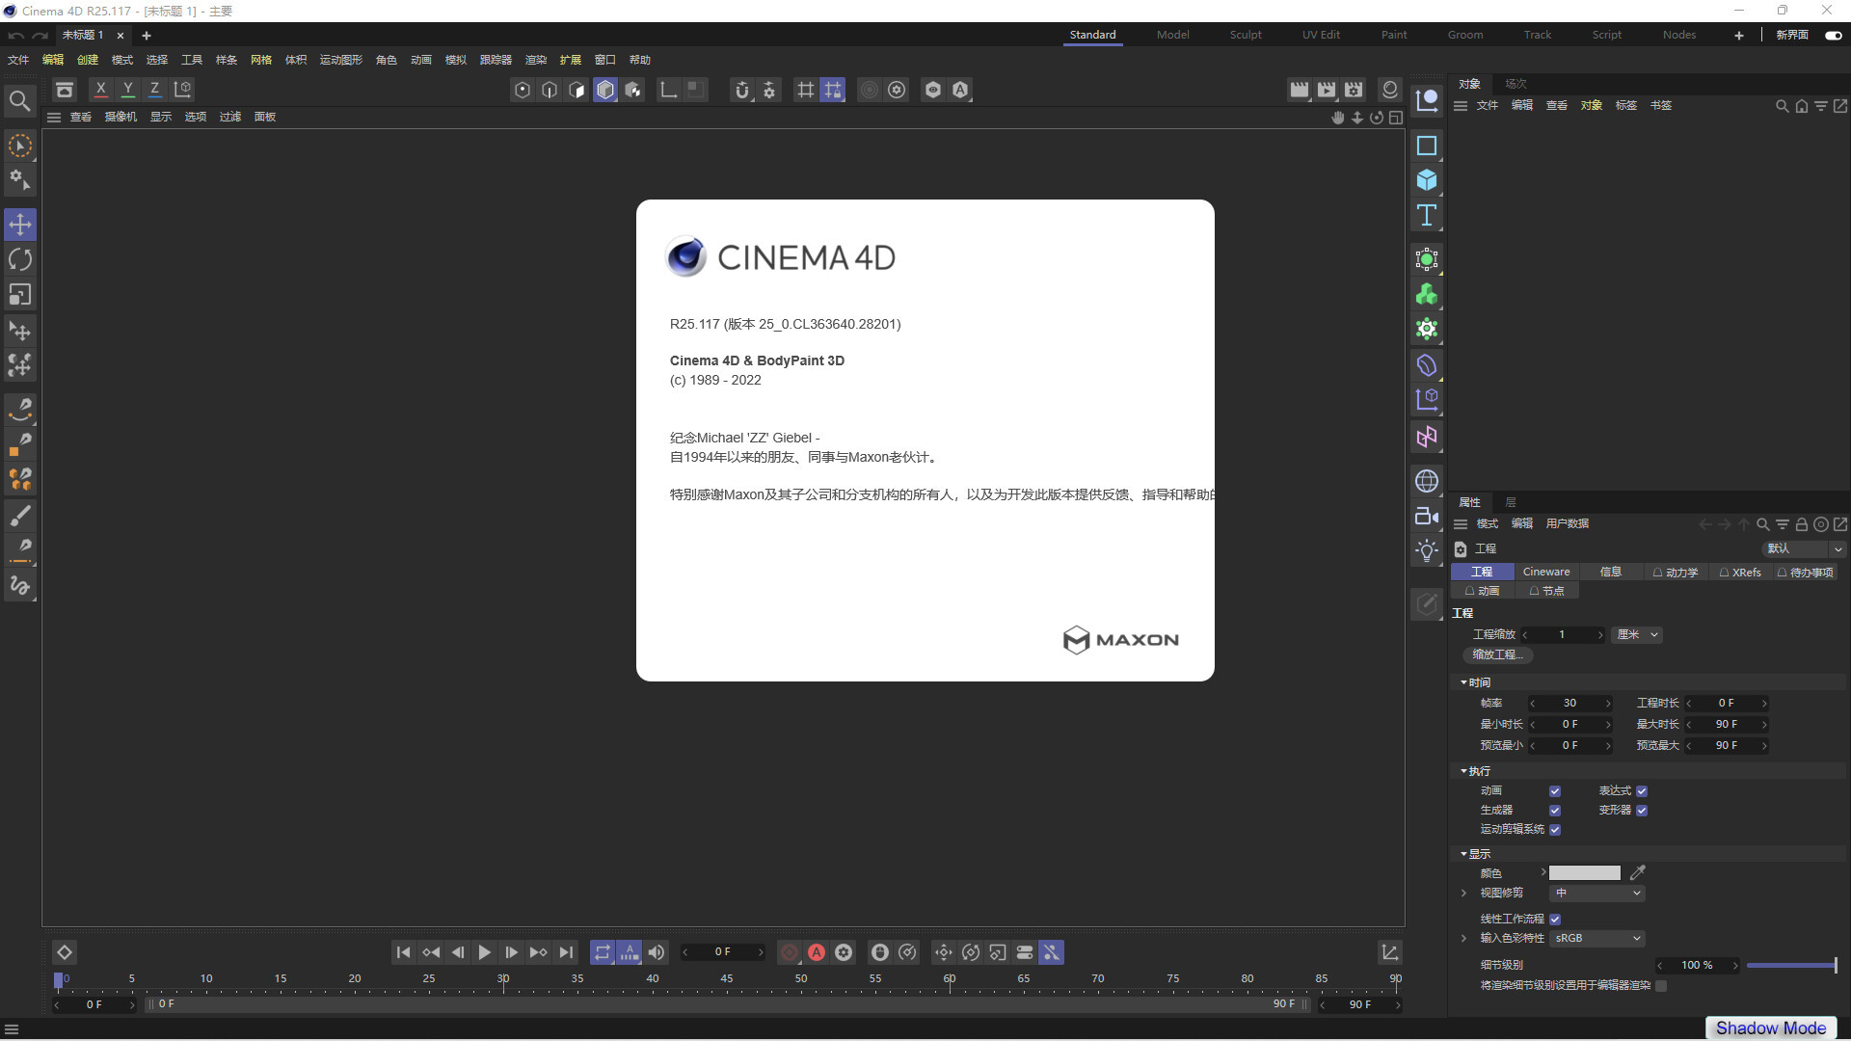Select the Scale tool
The image size is (1851, 1041).
(20, 294)
